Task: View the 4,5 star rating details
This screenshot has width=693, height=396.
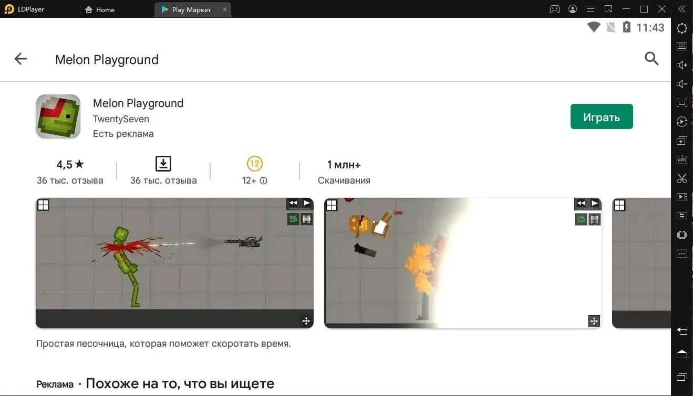Action: [x=70, y=165]
